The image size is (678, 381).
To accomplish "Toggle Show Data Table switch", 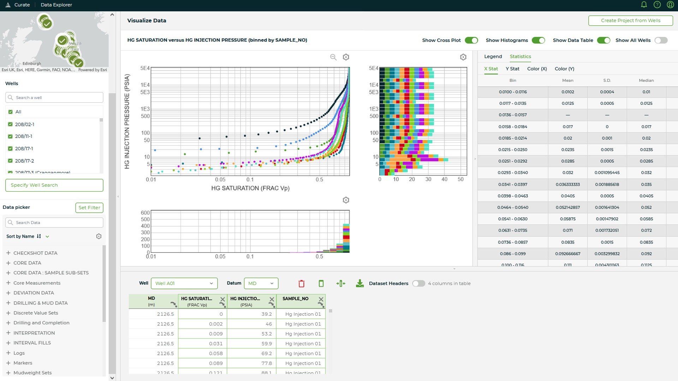I will [x=604, y=40].
